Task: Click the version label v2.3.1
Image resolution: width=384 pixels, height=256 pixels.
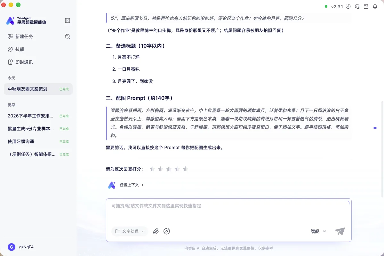Action: 337,6
